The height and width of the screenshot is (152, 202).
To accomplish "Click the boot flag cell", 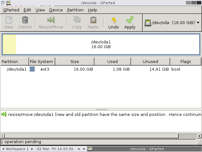I will pyautogui.click(x=176, y=69).
